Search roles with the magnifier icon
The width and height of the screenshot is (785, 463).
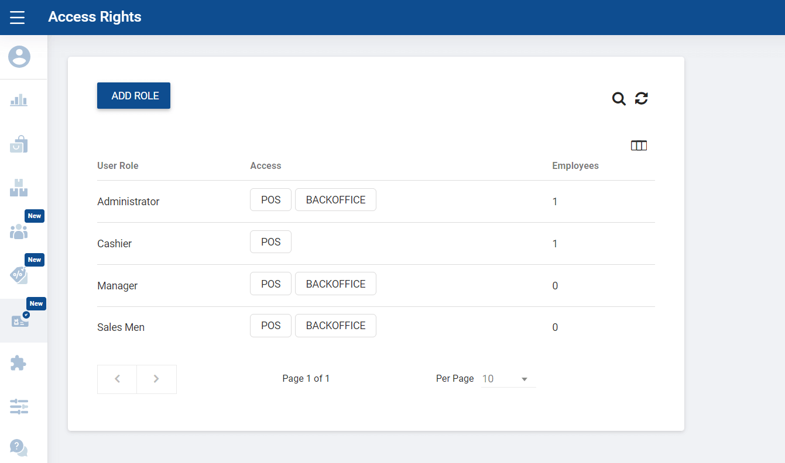tap(619, 99)
